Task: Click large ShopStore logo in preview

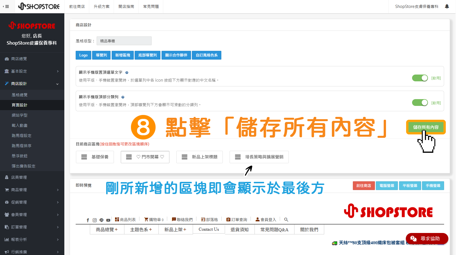Action: (388, 211)
